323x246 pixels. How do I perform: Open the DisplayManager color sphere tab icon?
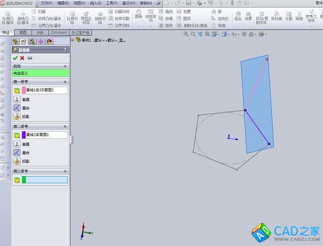(50, 41)
